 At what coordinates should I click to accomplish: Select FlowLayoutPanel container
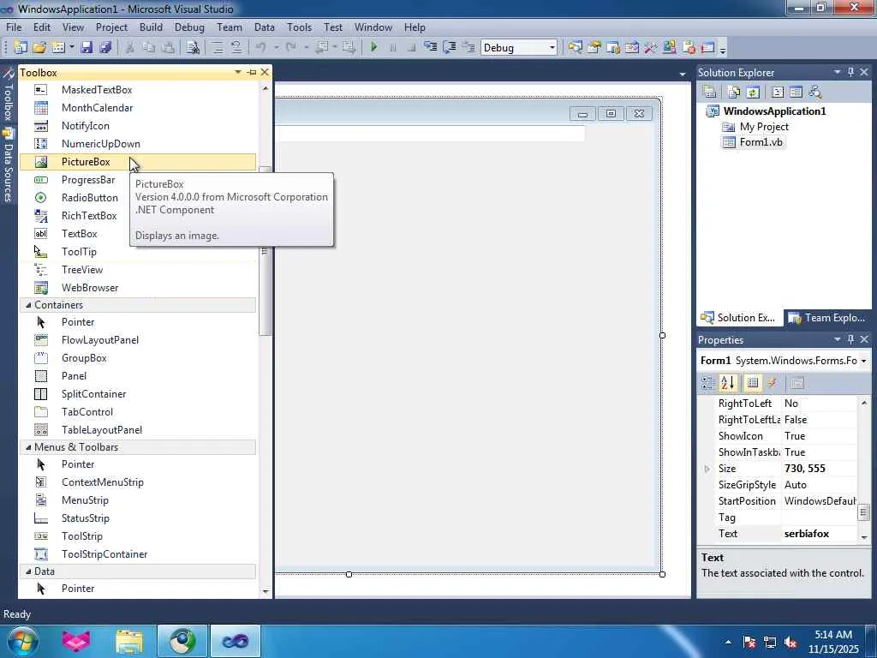138,339
